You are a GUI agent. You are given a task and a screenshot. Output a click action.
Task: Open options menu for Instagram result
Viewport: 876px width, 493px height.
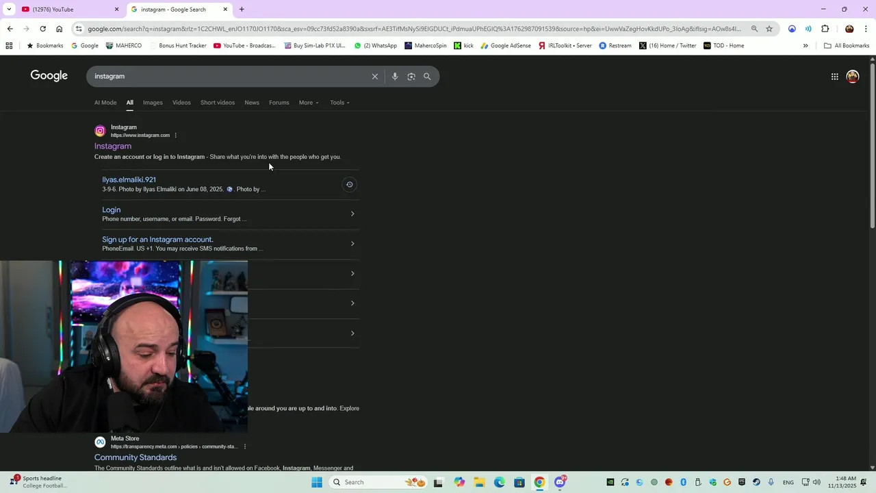coord(176,135)
